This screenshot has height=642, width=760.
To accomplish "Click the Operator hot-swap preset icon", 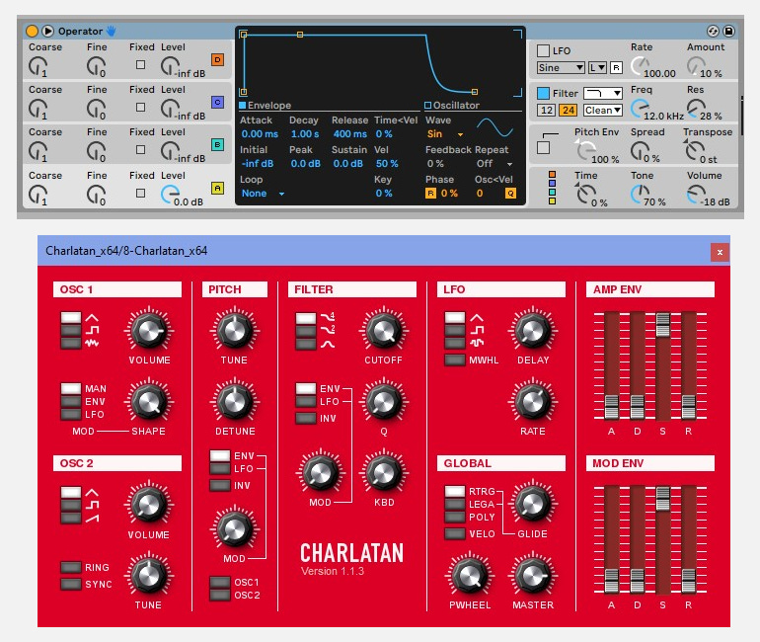I will 713,31.
